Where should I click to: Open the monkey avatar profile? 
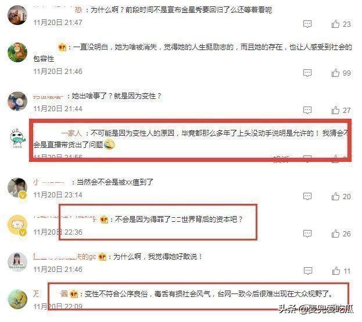pos(17,52)
